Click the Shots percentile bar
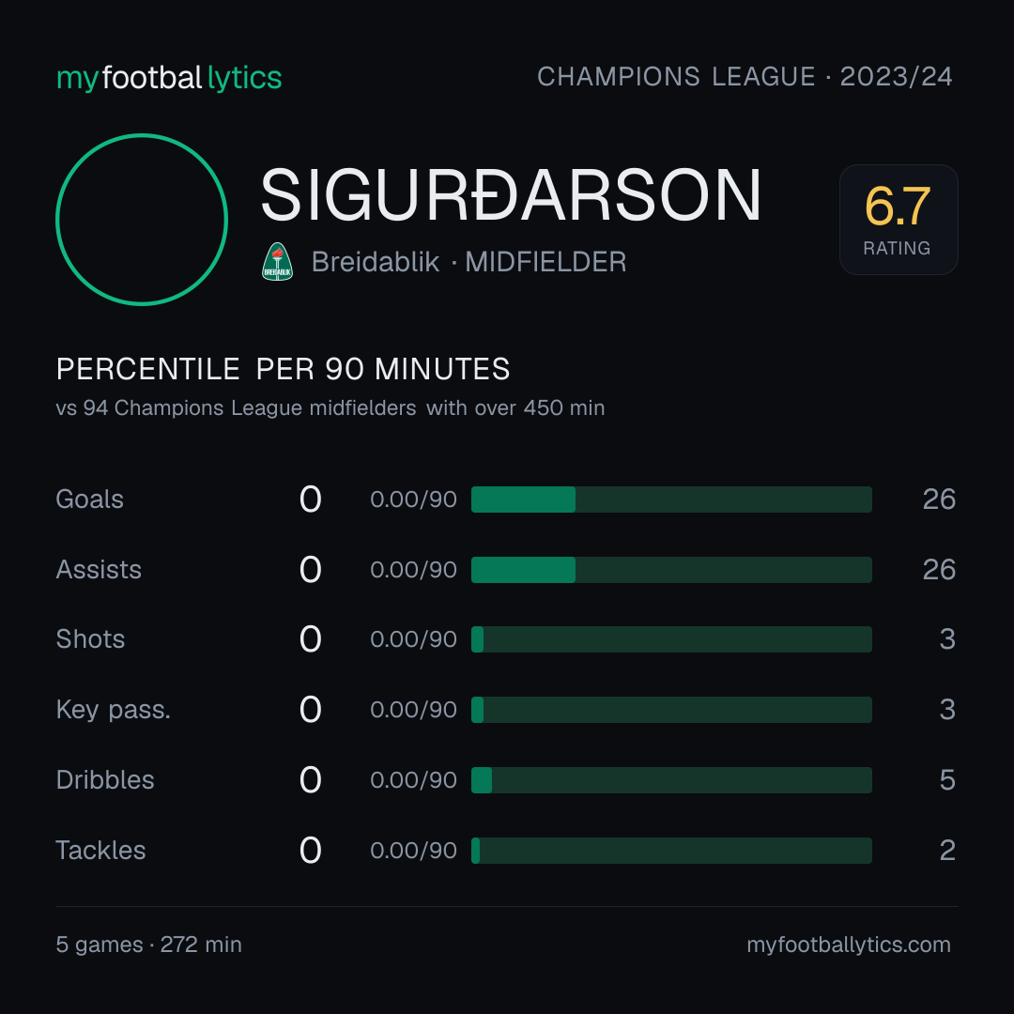 click(671, 639)
